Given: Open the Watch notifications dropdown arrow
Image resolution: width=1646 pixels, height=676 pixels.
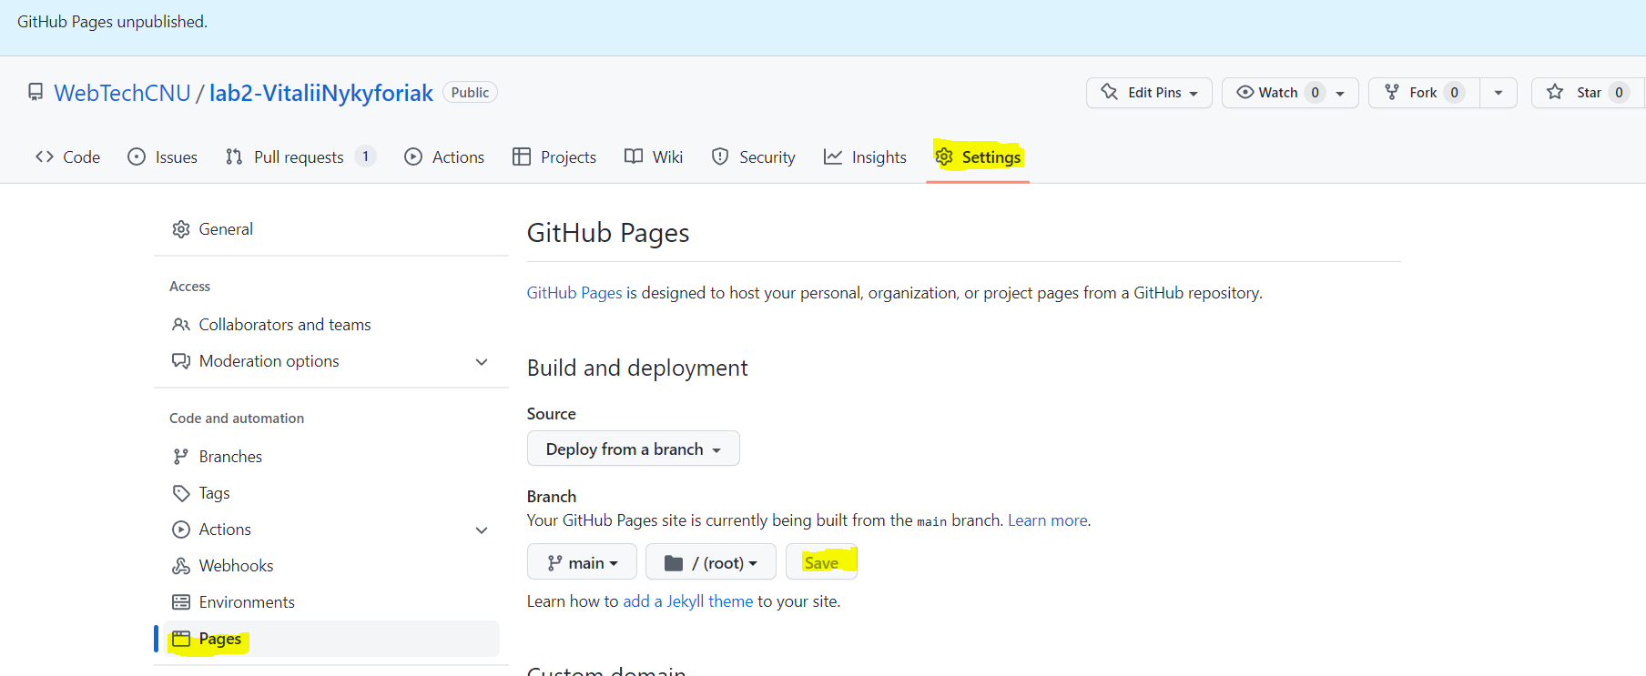Looking at the screenshot, I should click(x=1340, y=93).
